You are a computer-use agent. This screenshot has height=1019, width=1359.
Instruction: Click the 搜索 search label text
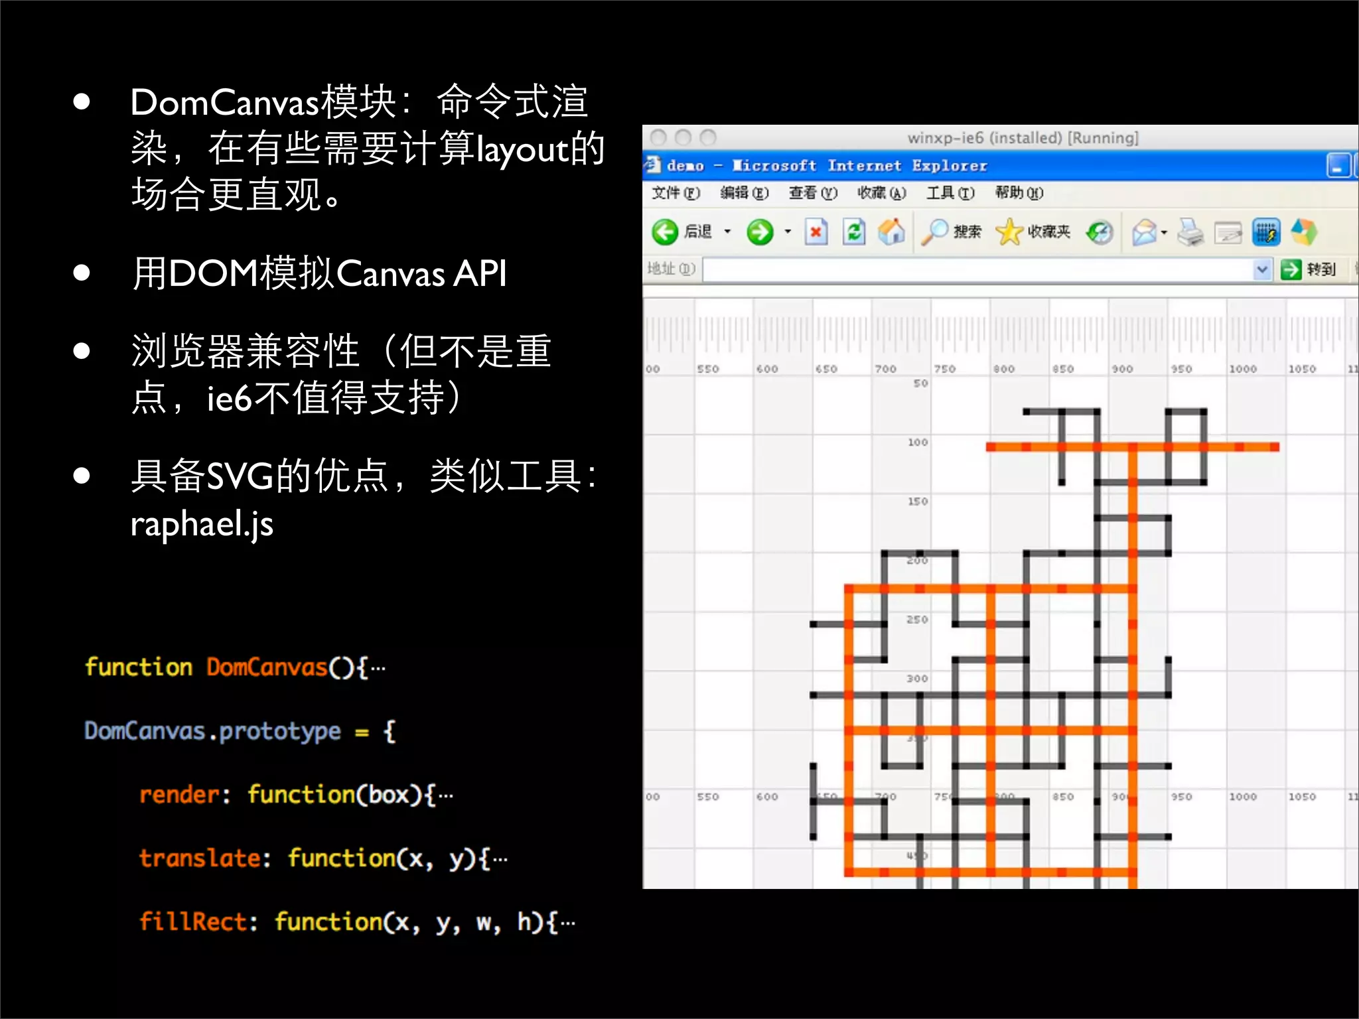coord(967,232)
